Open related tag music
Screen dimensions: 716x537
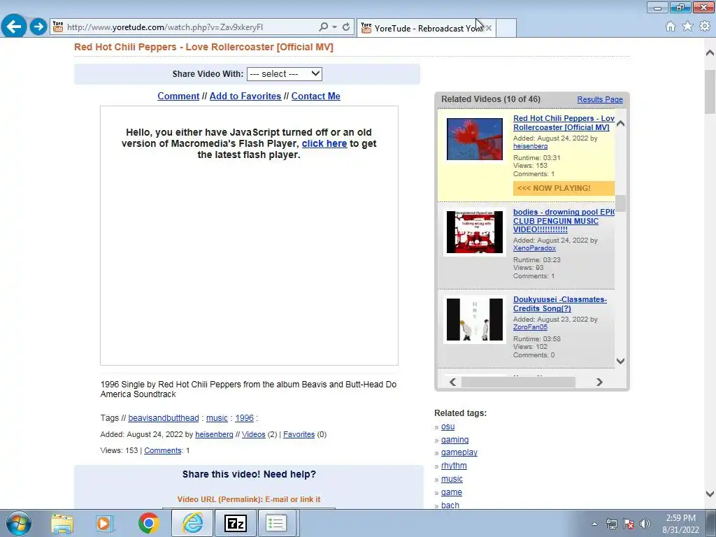452,479
